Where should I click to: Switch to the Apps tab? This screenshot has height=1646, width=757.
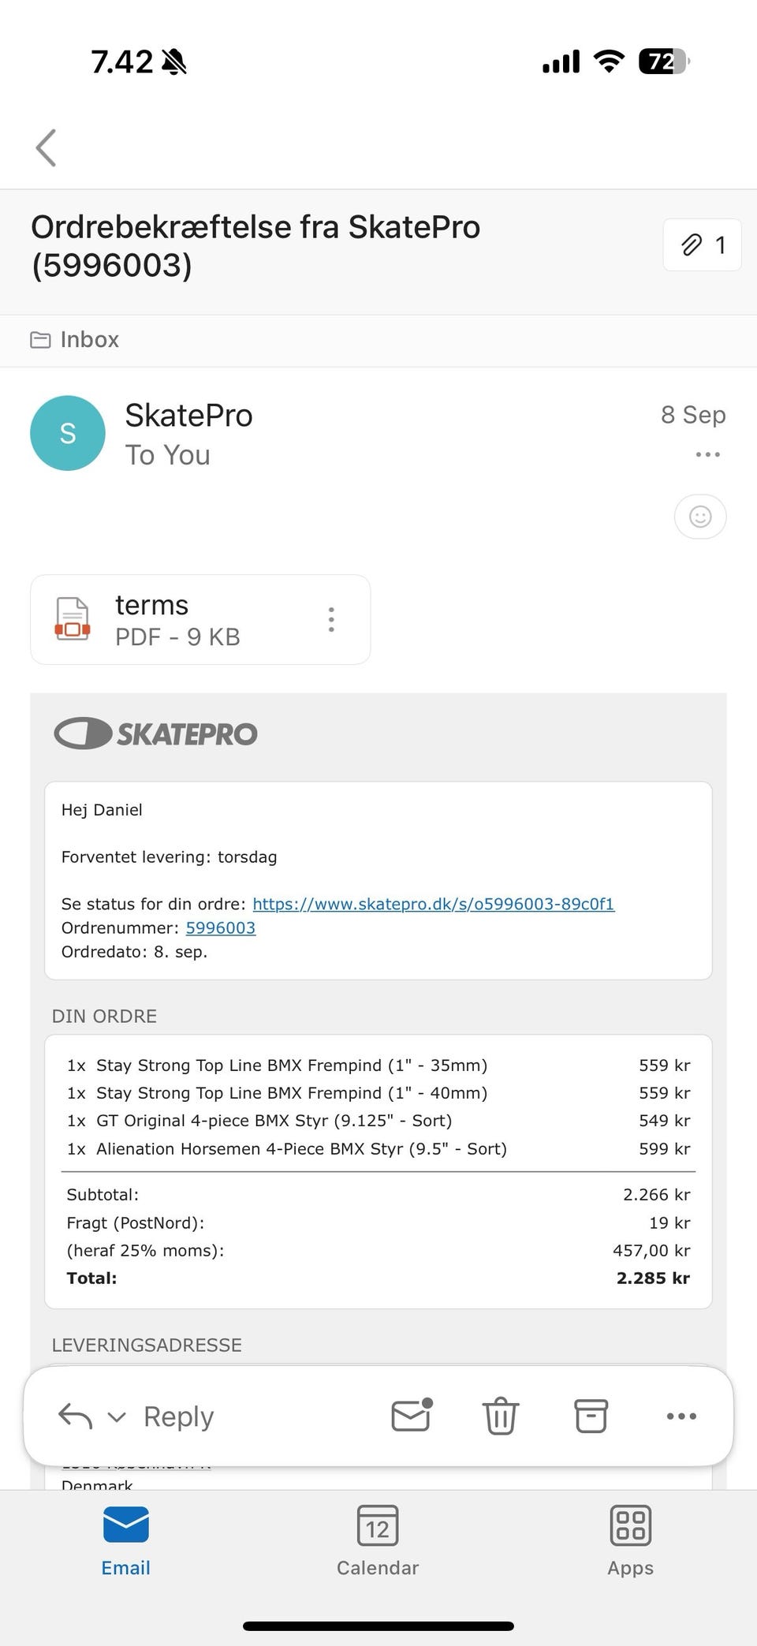[x=630, y=1540]
